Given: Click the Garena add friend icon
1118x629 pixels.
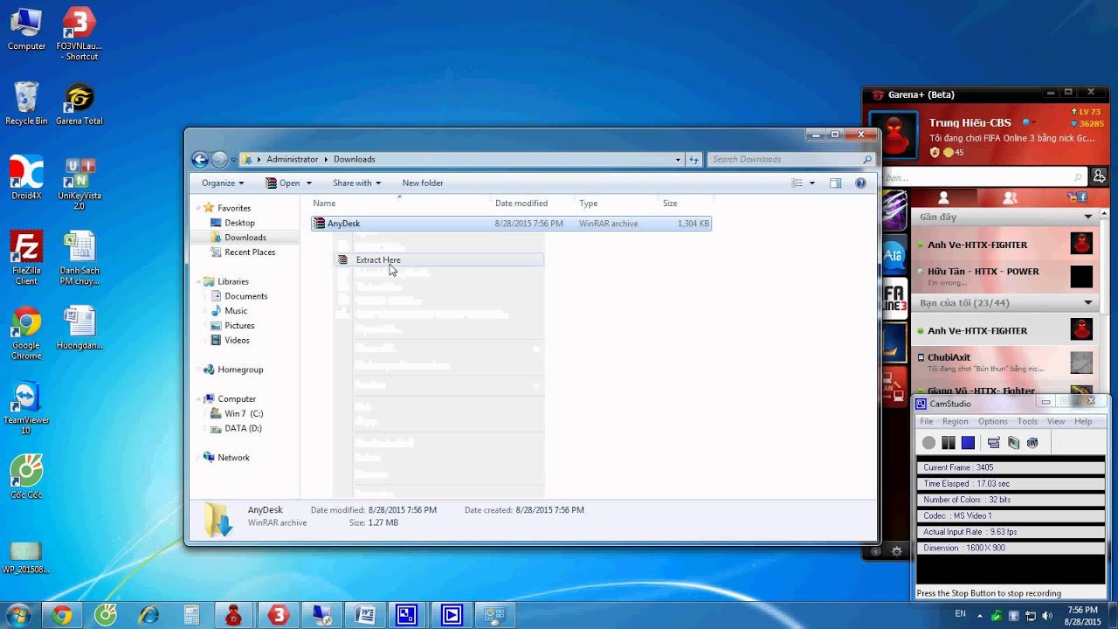Looking at the screenshot, I should click(x=1099, y=176).
